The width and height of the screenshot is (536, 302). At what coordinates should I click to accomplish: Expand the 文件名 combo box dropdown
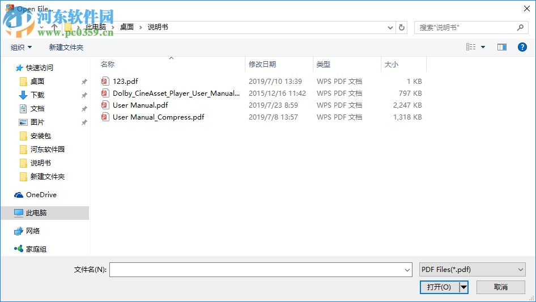pos(407,270)
